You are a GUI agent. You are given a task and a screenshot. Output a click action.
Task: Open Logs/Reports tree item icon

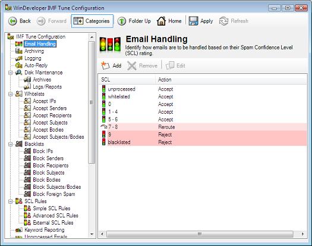point(27,87)
